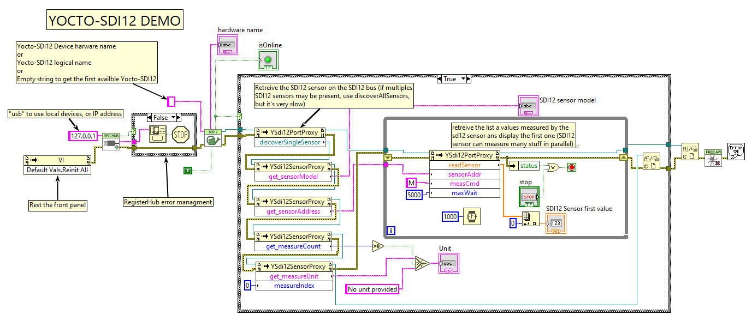The width and height of the screenshot is (752, 327).
Task: Click the FREE API node icon
Action: [x=713, y=156]
